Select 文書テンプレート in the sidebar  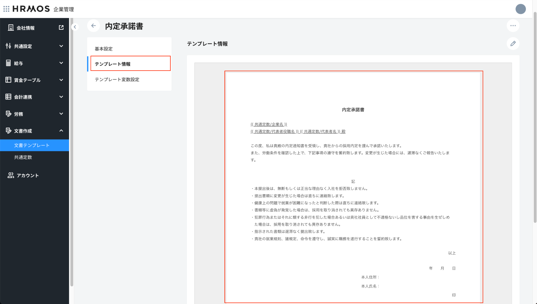point(32,145)
